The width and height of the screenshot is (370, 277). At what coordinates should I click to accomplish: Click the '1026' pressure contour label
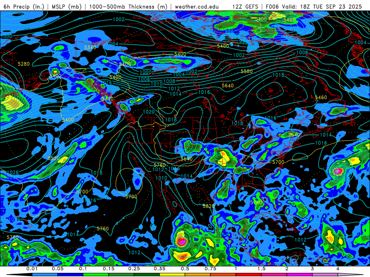point(13,172)
